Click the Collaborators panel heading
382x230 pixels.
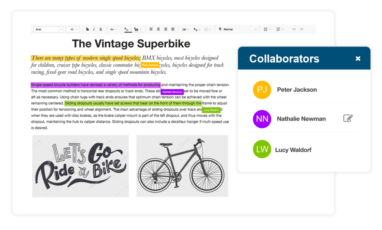(284, 59)
